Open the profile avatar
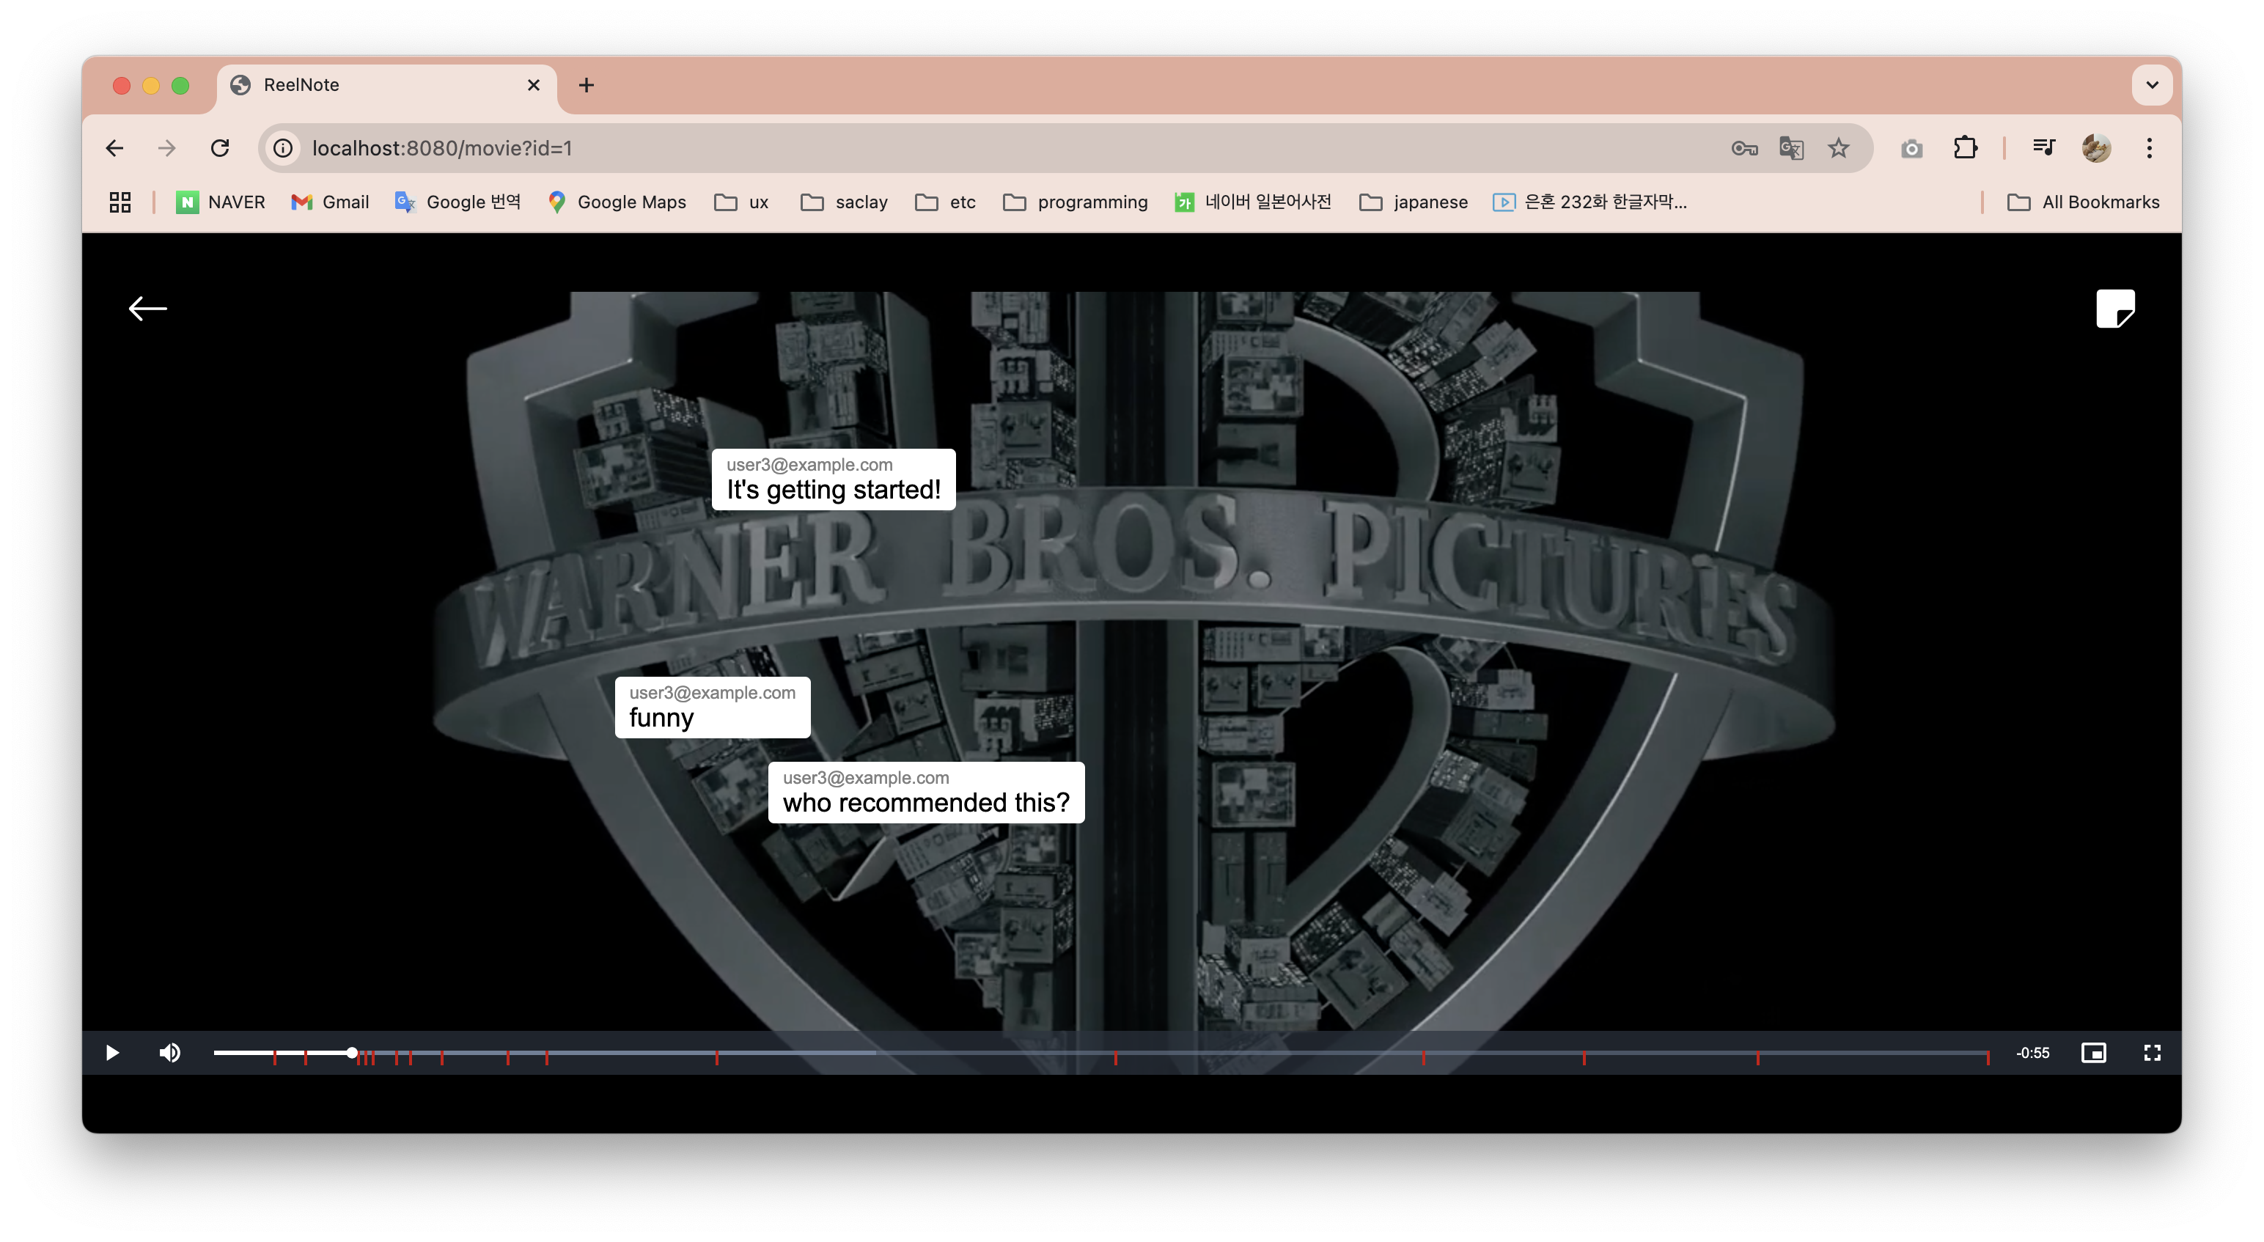 pos(2096,147)
